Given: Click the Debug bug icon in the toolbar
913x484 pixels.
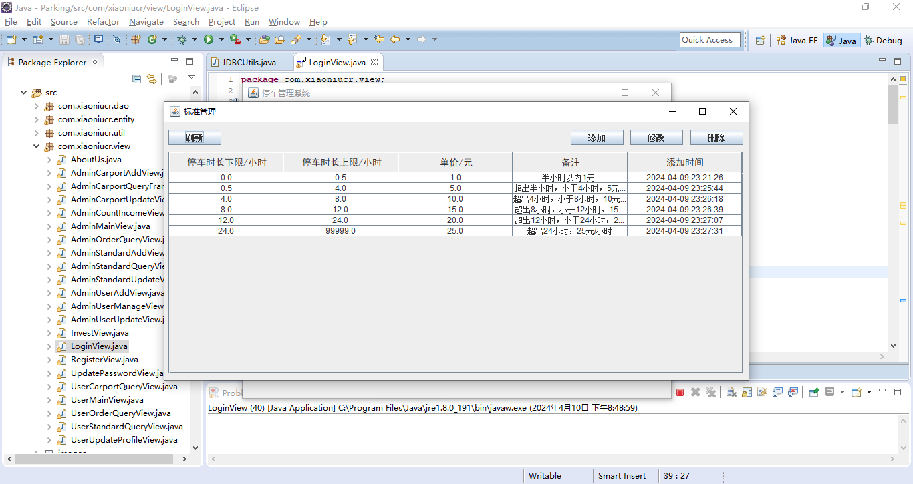Looking at the screenshot, I should point(182,39).
